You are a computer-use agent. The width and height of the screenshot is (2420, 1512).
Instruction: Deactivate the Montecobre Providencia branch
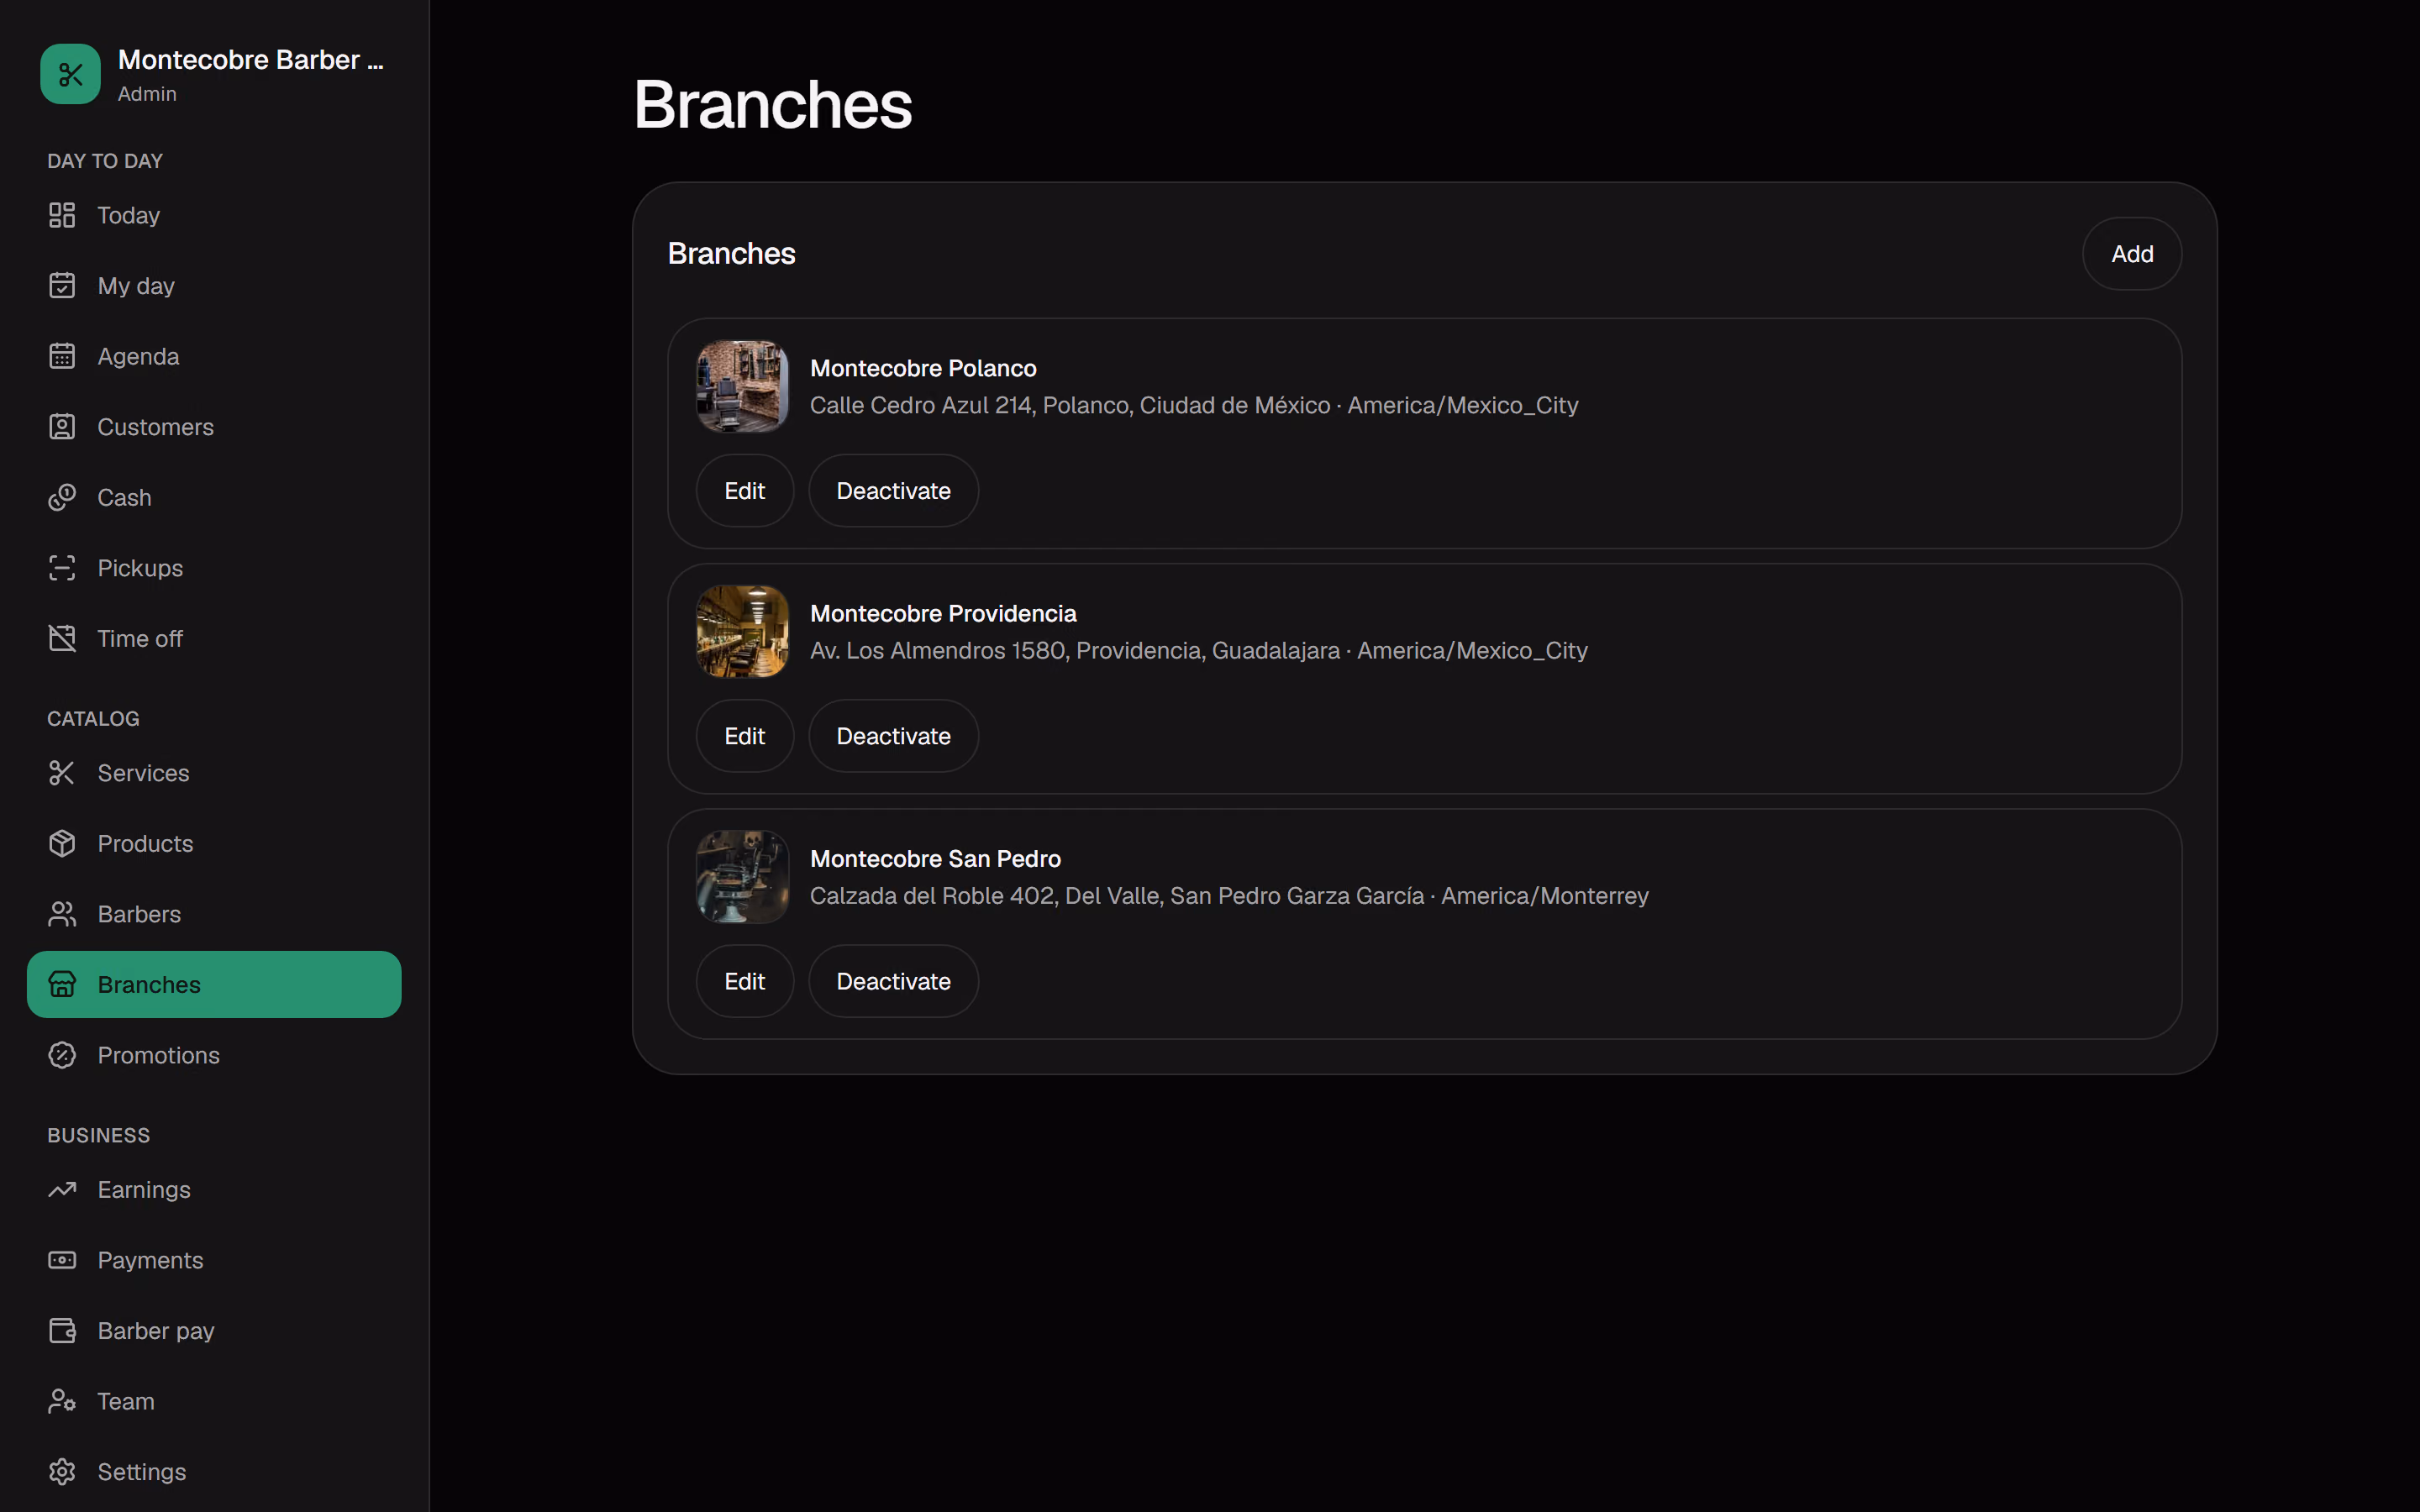(894, 736)
